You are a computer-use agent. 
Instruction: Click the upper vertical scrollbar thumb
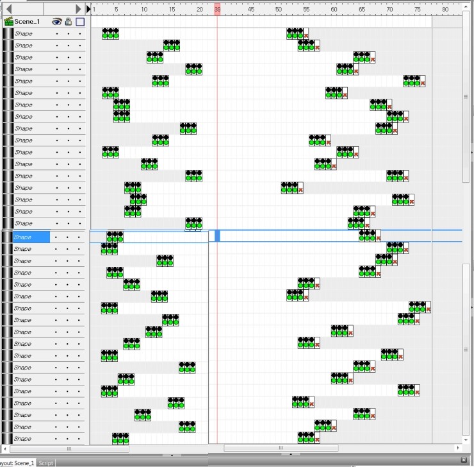tap(466, 97)
